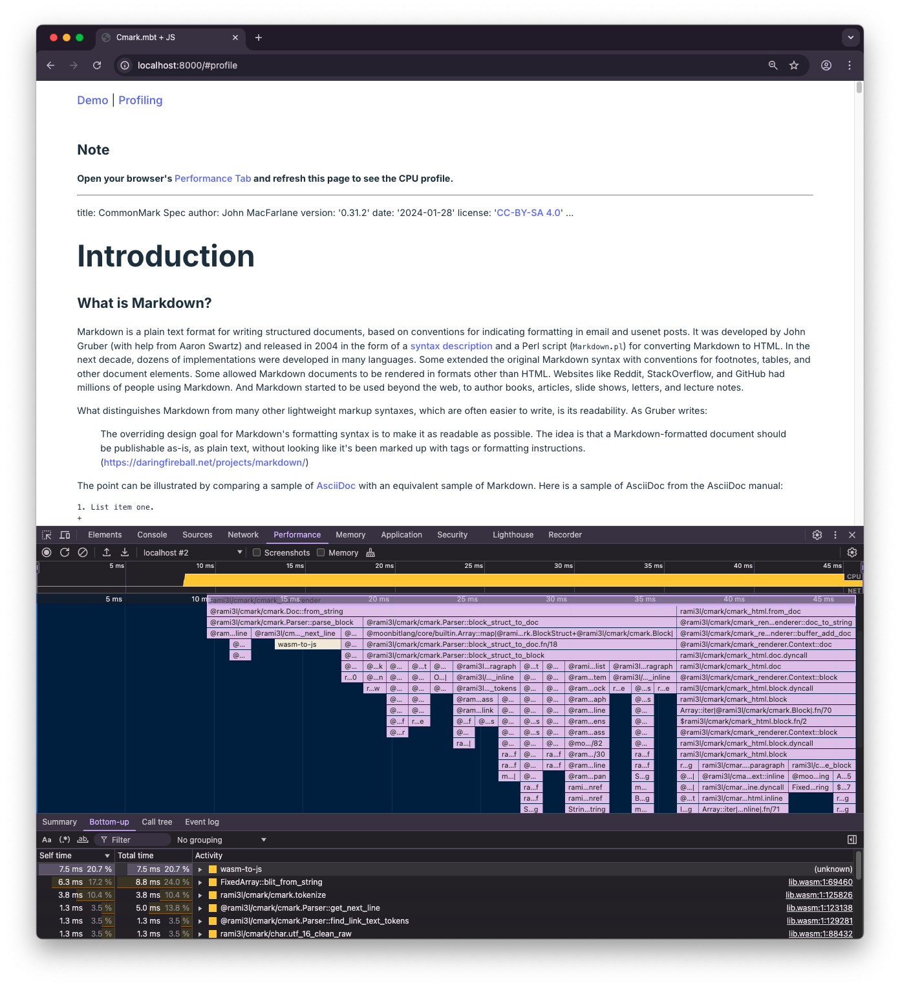Screen dimensions: 900x987
Task: Click the Self time sort indicator
Action: click(107, 855)
